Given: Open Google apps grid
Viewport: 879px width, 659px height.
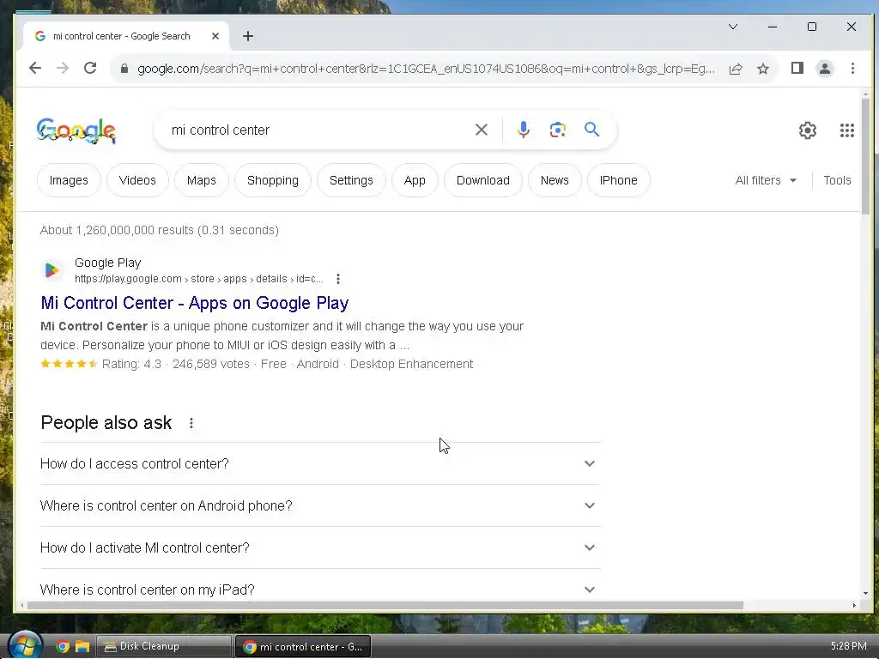Looking at the screenshot, I should (847, 130).
